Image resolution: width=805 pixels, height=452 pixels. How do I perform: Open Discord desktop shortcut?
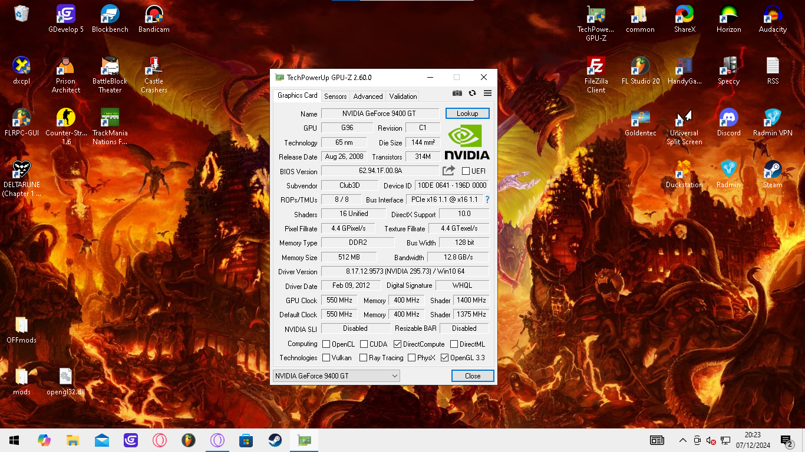point(728,122)
